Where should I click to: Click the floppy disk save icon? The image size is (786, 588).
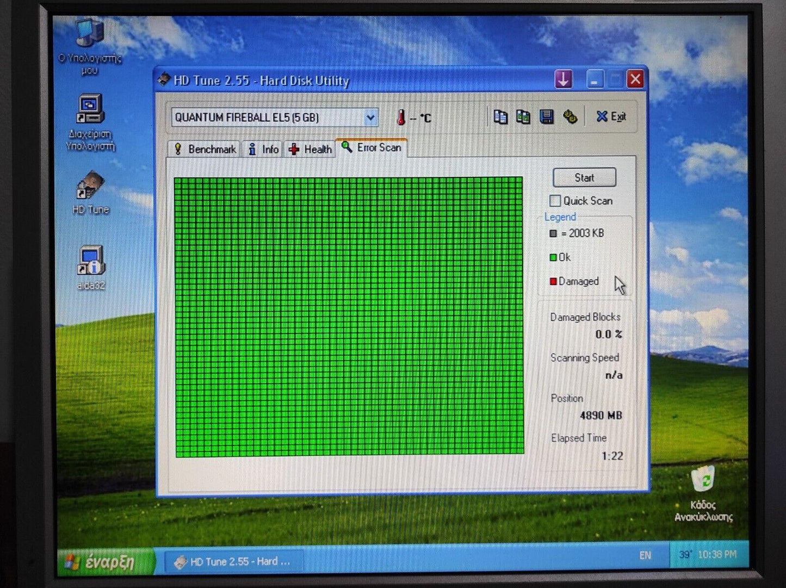pyautogui.click(x=546, y=117)
